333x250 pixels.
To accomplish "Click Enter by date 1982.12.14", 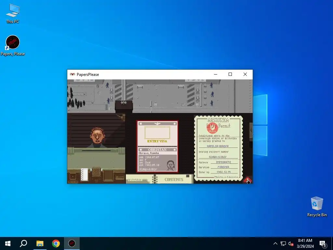I will click(224, 172).
